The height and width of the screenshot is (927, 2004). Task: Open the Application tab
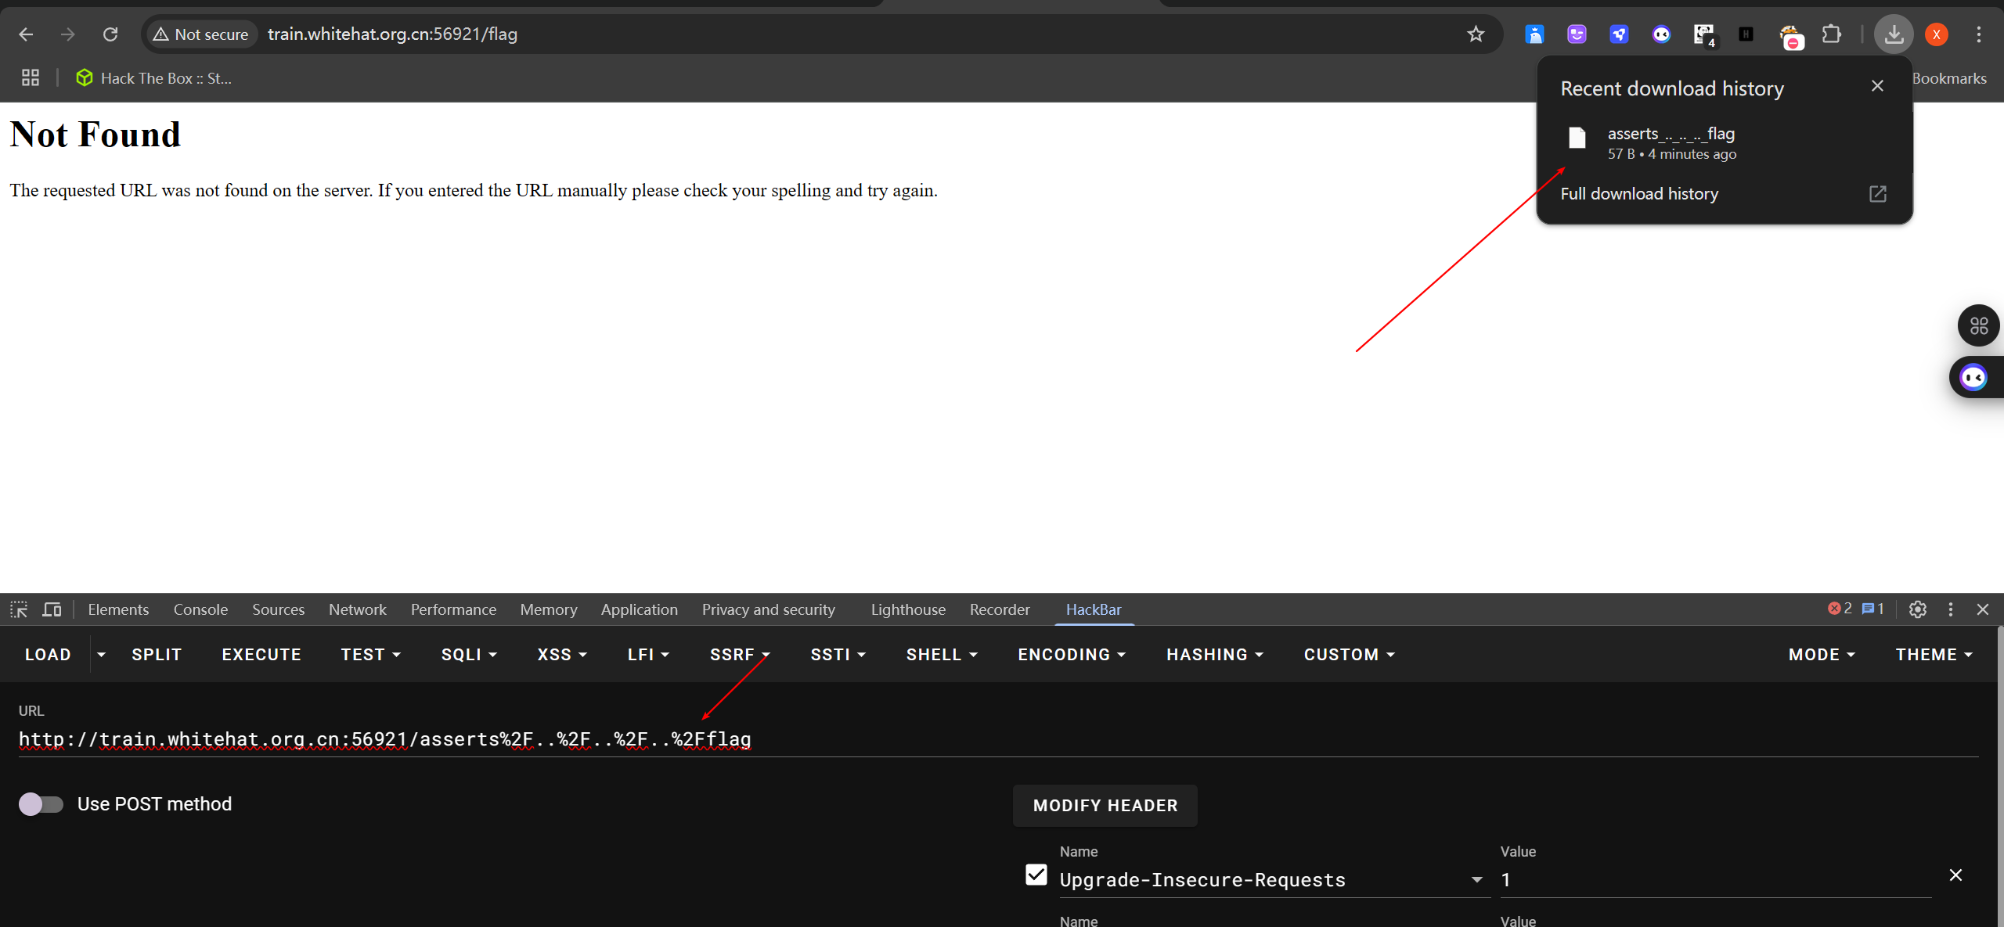click(639, 609)
